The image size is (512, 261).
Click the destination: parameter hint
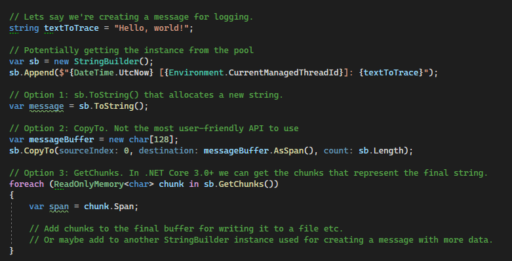tap(168, 151)
